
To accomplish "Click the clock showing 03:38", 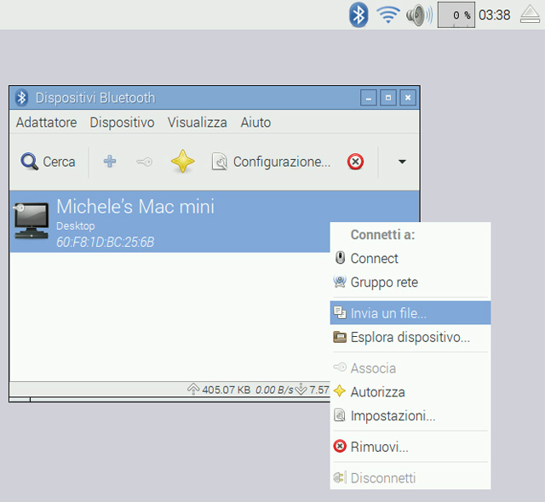I will coord(494,15).
